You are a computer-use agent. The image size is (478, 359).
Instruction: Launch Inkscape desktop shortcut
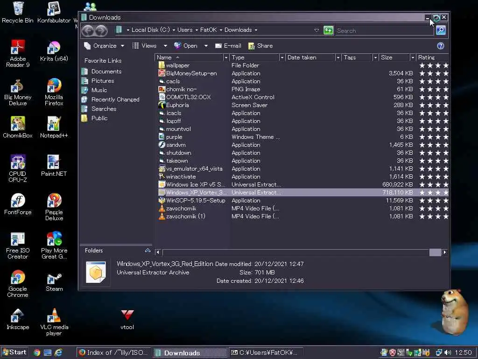click(18, 319)
